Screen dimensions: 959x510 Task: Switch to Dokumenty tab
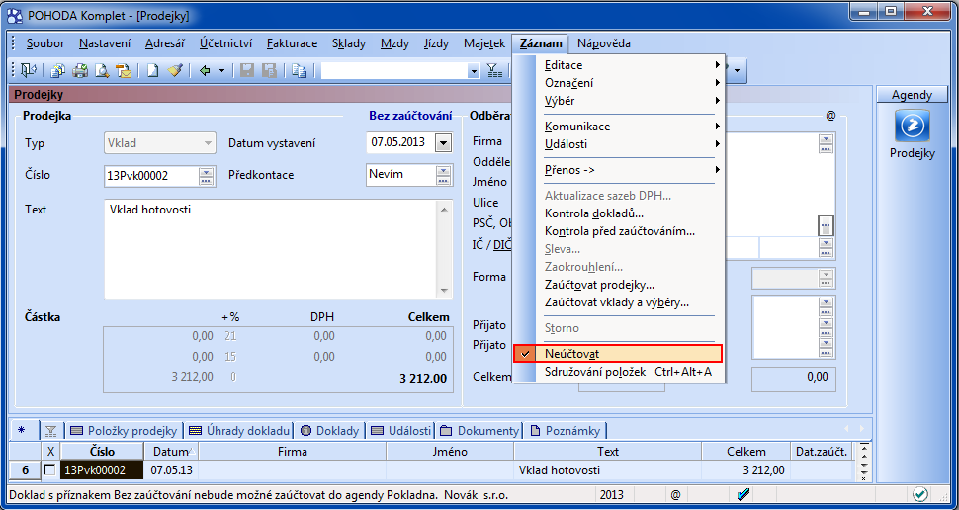[479, 431]
